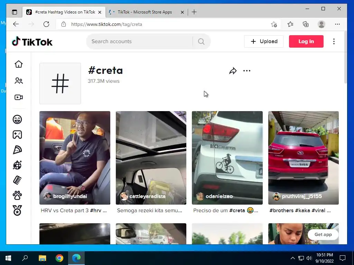This screenshot has width=354, height=265.
Task: Open File Explorer from the taskbar
Action: point(43,258)
